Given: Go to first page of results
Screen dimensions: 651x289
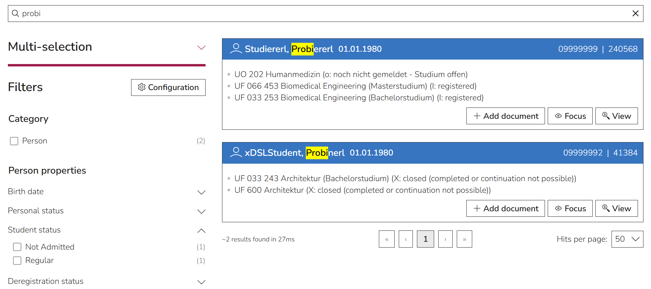Looking at the screenshot, I should (x=387, y=239).
